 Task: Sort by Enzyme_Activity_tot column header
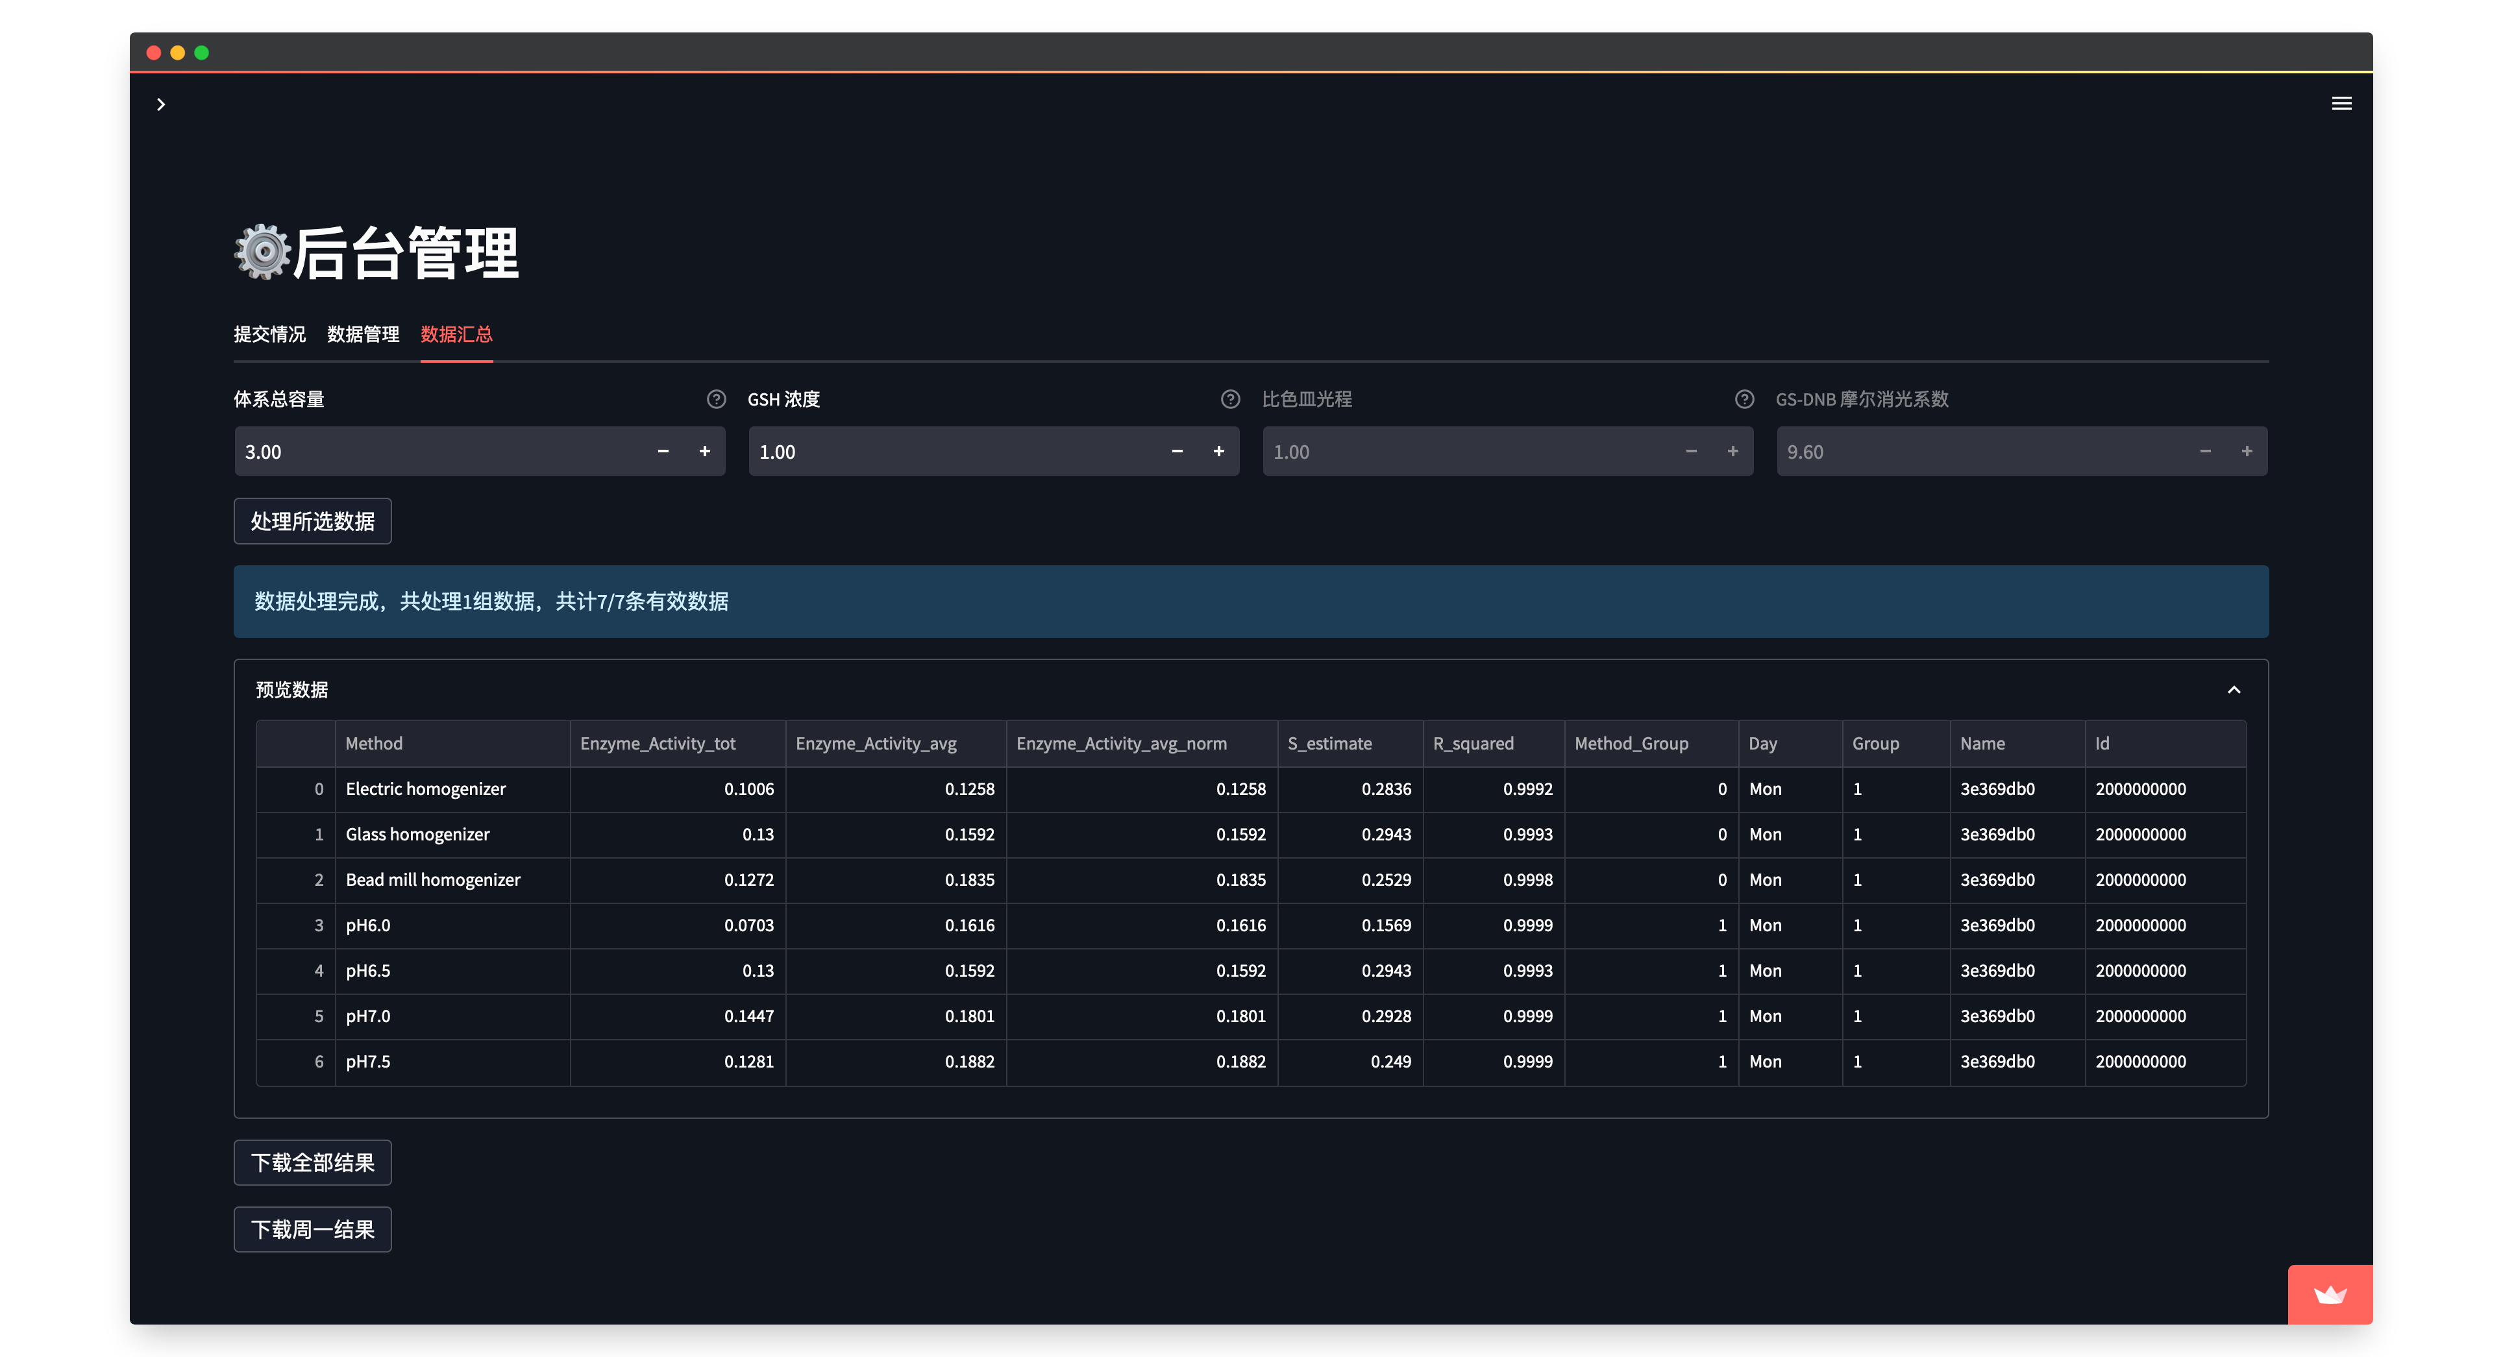[677, 743]
